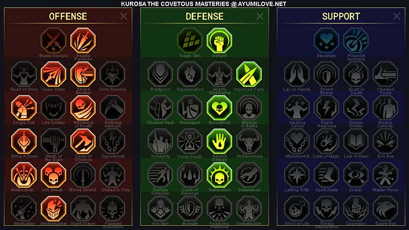Image resolution: width=409 pixels, height=230 pixels.
Task: Select the Lay on Hands mastery
Action: pyautogui.click(x=297, y=74)
